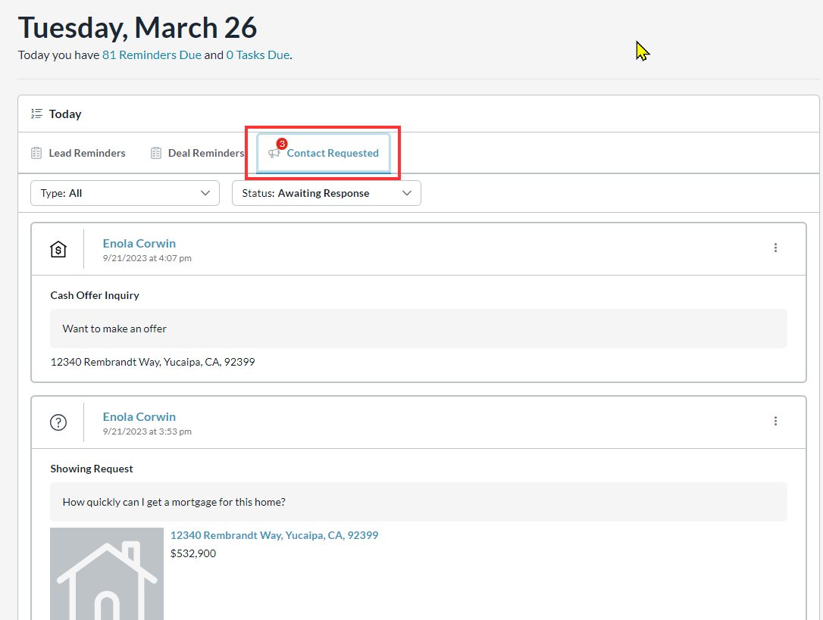Screen dimensions: 823x620
Task: Open Enola Corwin from Cash Offer Inquiry card
Action: [x=139, y=243]
